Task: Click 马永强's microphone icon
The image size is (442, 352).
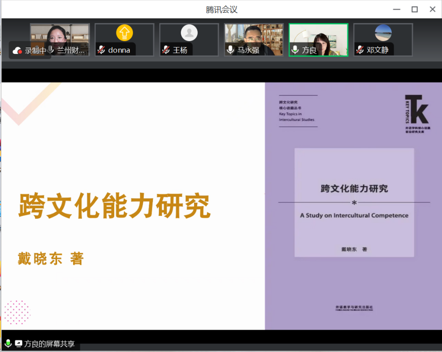Action: click(230, 50)
